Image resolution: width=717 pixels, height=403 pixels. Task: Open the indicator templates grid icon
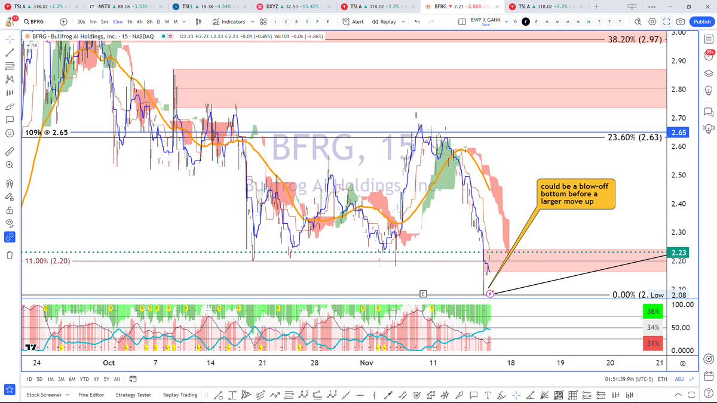tap(263, 21)
